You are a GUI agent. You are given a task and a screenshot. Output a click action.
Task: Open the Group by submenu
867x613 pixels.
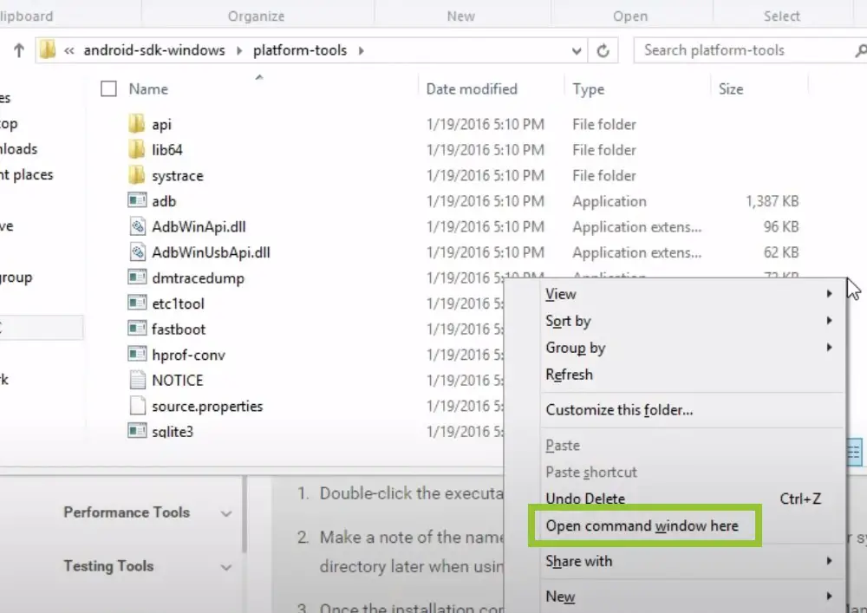click(x=688, y=348)
